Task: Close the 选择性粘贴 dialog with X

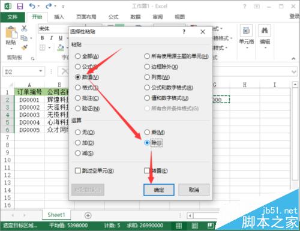Action: pos(203,32)
